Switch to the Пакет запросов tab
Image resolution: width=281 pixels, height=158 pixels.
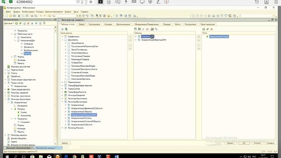(x=208, y=25)
